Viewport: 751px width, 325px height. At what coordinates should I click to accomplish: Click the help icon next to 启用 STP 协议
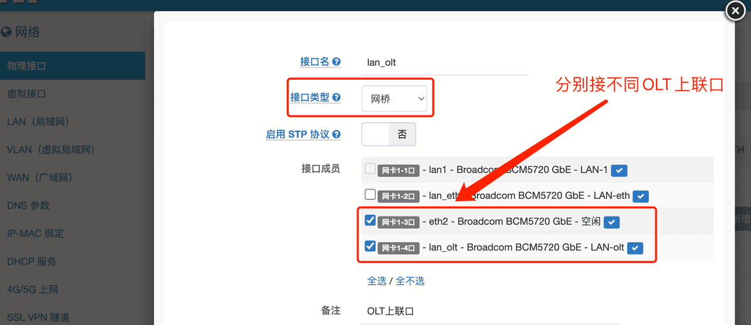pyautogui.click(x=336, y=134)
